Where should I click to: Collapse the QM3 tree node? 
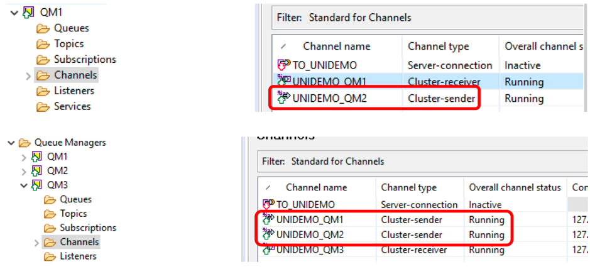tap(25, 185)
